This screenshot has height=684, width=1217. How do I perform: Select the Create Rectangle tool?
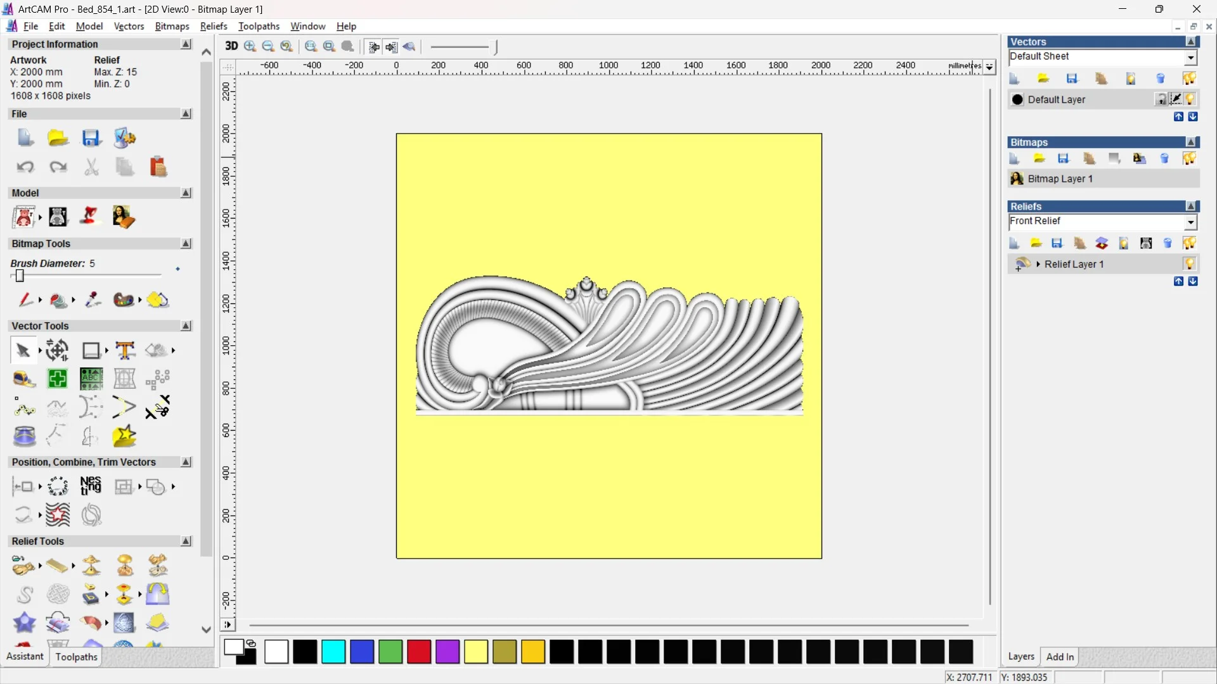pos(91,350)
